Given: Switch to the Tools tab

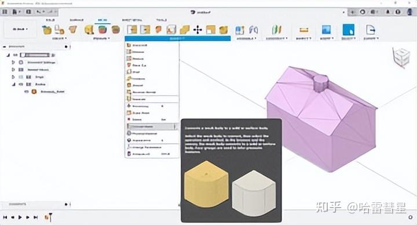Looking at the screenshot, I should click(x=162, y=20).
